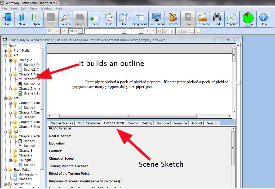The width and height of the screenshot is (275, 189).
Task: Collapse the Act II folder
Action: 6,98
